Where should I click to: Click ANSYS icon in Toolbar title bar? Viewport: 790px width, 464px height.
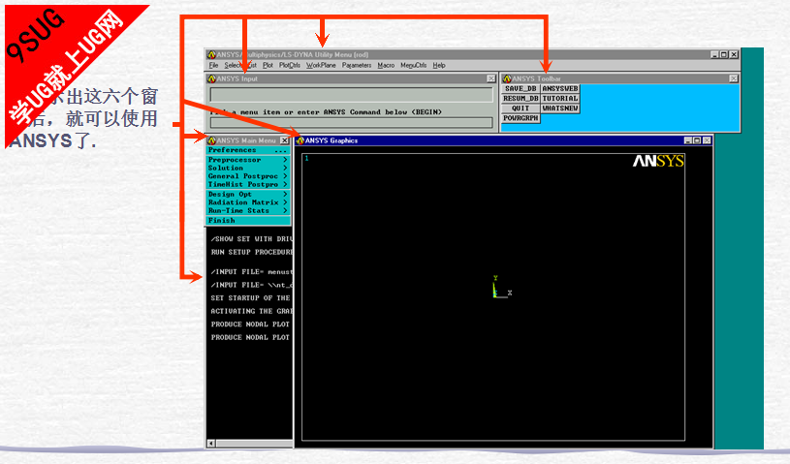point(507,78)
